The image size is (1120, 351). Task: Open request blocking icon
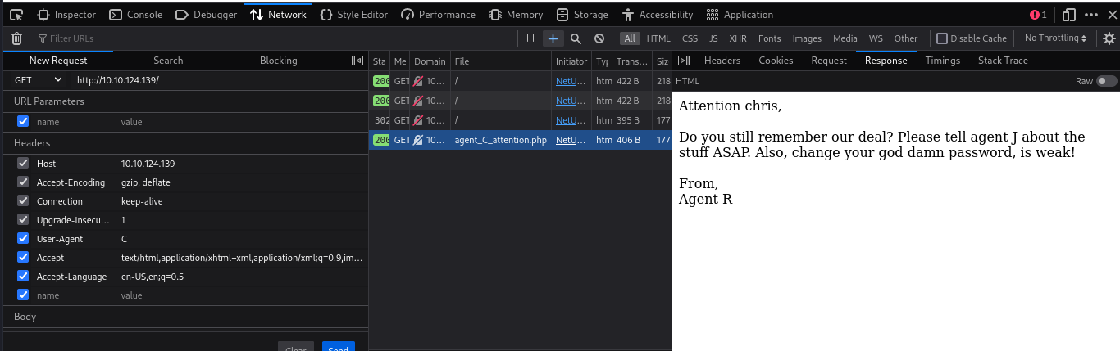pos(599,38)
